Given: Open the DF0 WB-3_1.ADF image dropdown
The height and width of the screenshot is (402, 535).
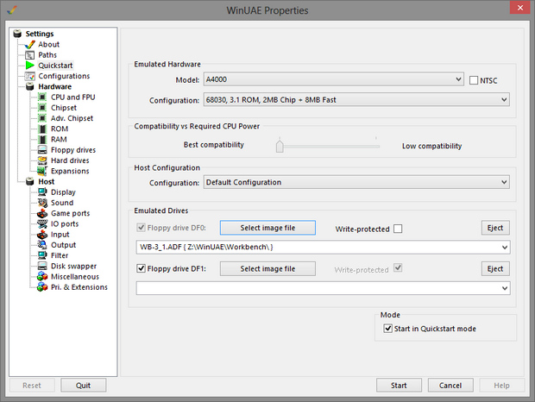Looking at the screenshot, I should click(x=323, y=248).
